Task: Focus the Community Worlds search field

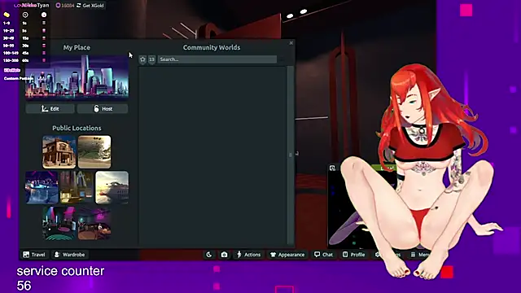Action: pos(217,59)
